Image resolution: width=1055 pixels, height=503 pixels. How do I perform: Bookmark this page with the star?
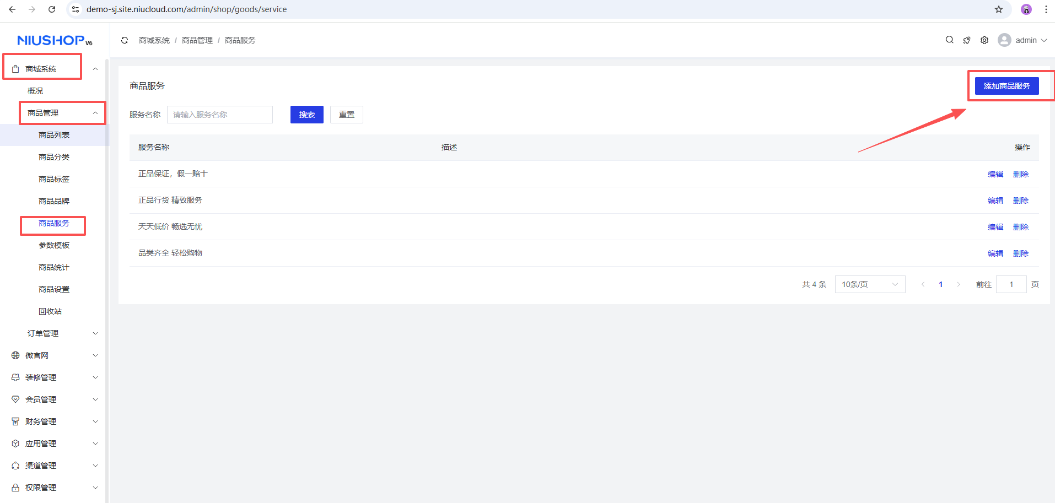click(999, 9)
